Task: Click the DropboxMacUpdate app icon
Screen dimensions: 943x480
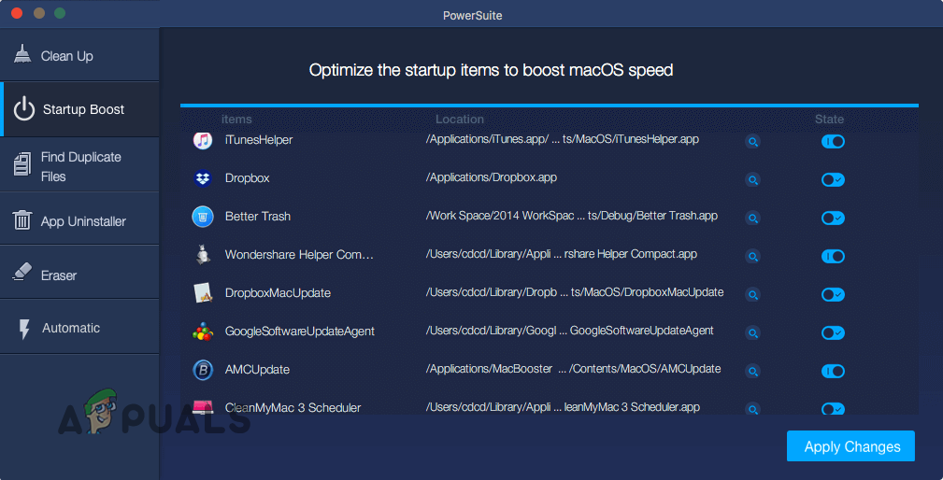Action: coord(203,292)
